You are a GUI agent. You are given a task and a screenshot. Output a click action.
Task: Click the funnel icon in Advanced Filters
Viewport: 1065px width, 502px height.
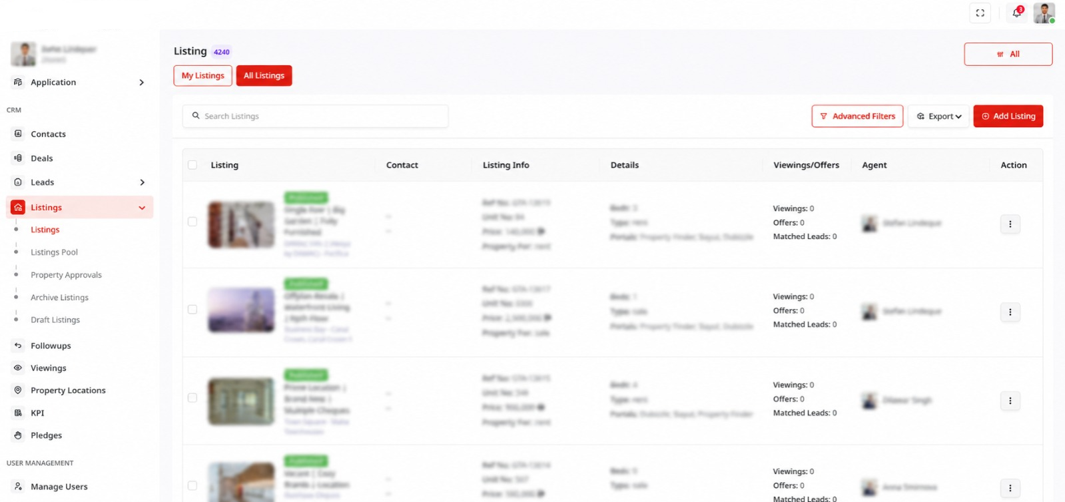(x=823, y=116)
